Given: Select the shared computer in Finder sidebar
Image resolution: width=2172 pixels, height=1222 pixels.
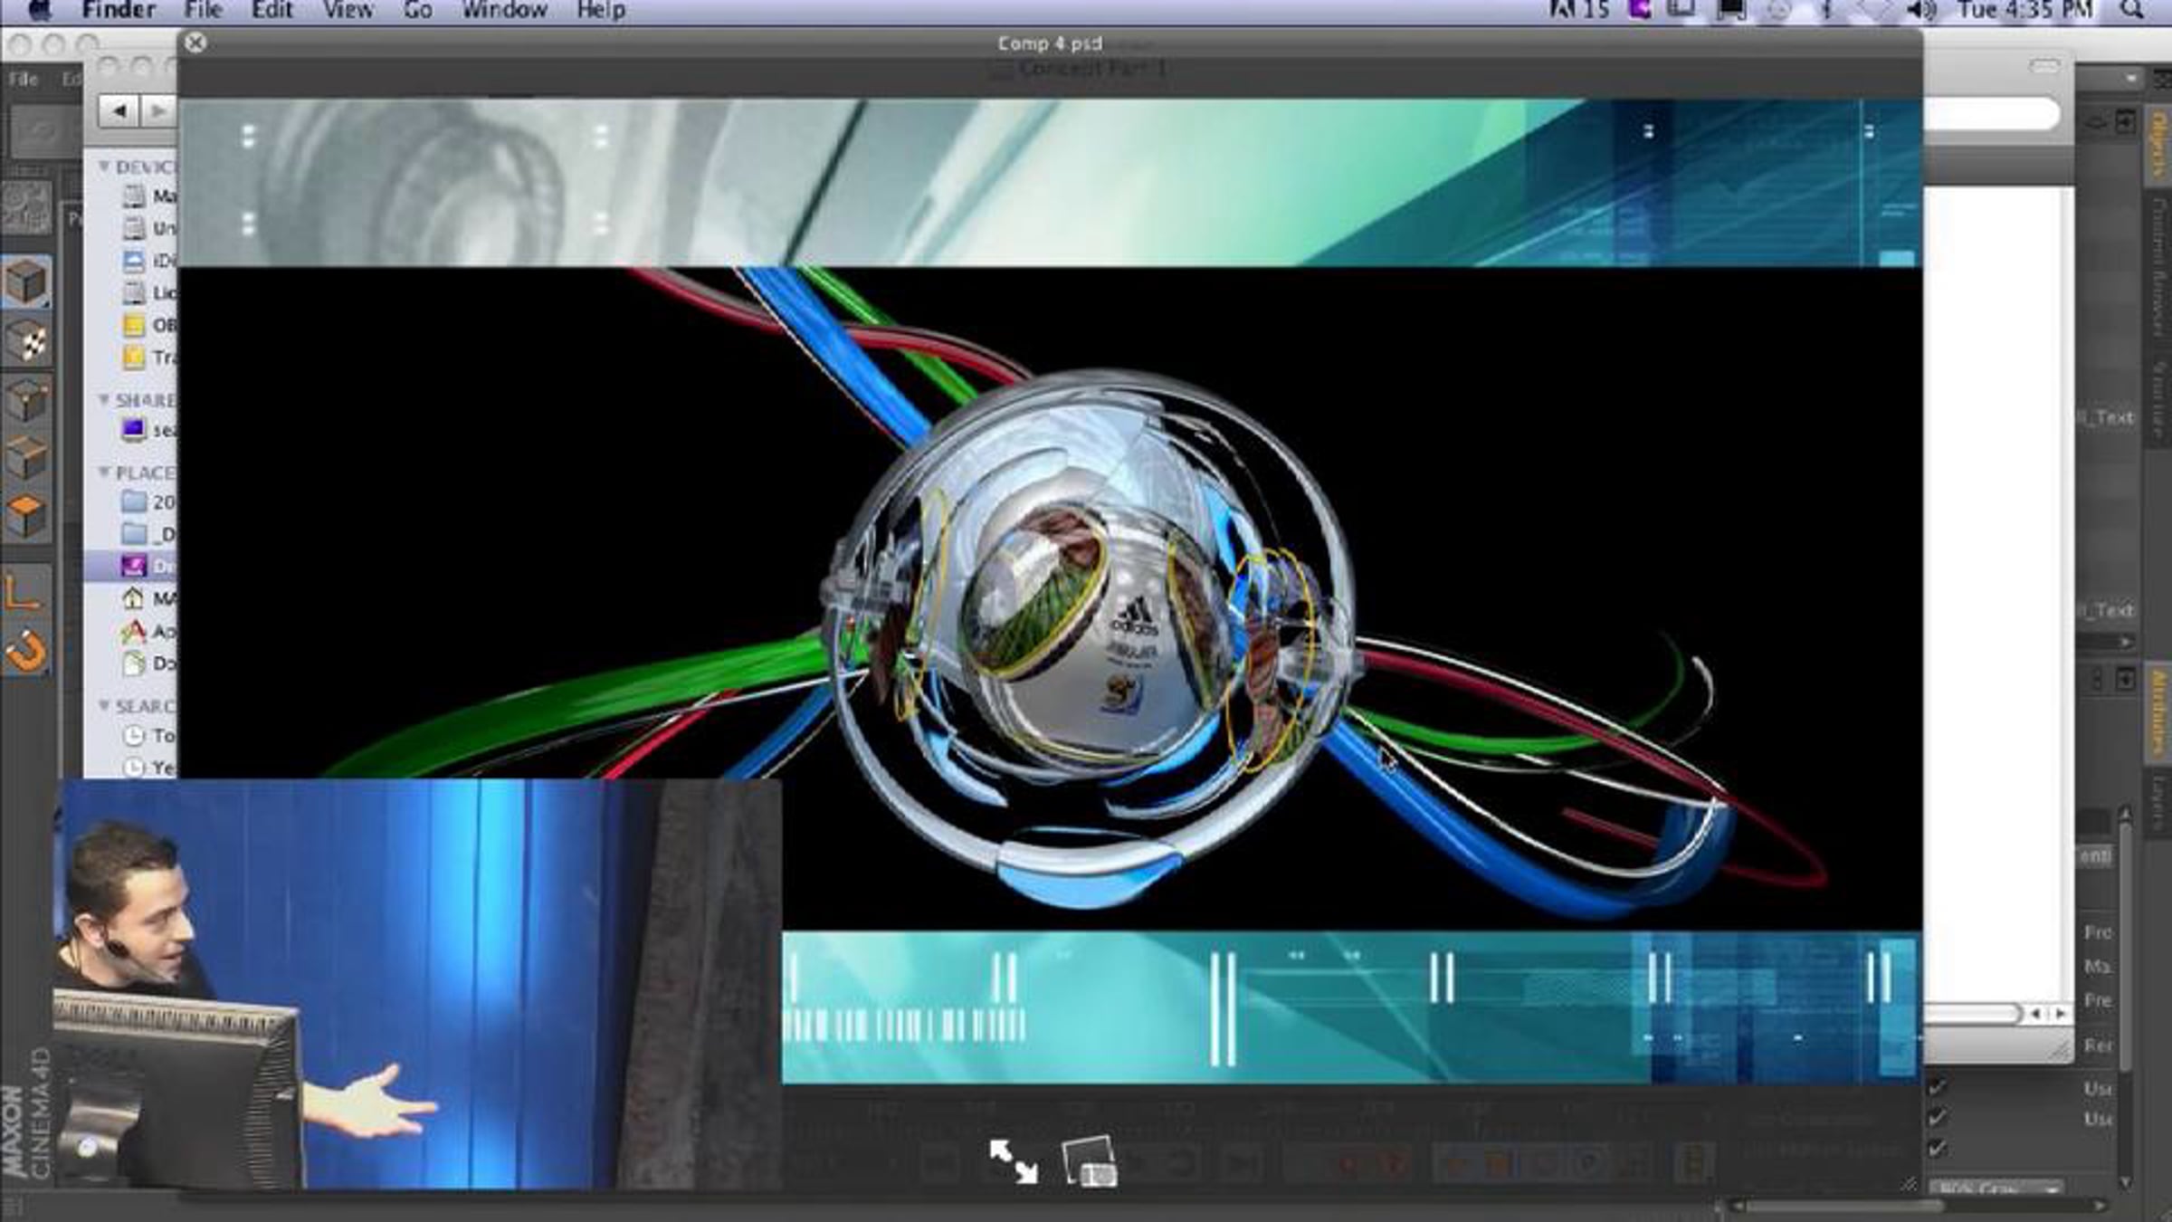Looking at the screenshot, I should click(x=149, y=430).
